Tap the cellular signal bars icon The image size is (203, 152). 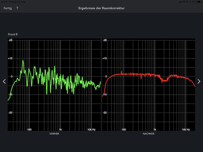[x=180, y=2]
